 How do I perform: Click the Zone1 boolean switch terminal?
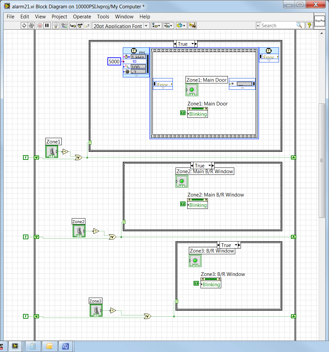(52, 151)
